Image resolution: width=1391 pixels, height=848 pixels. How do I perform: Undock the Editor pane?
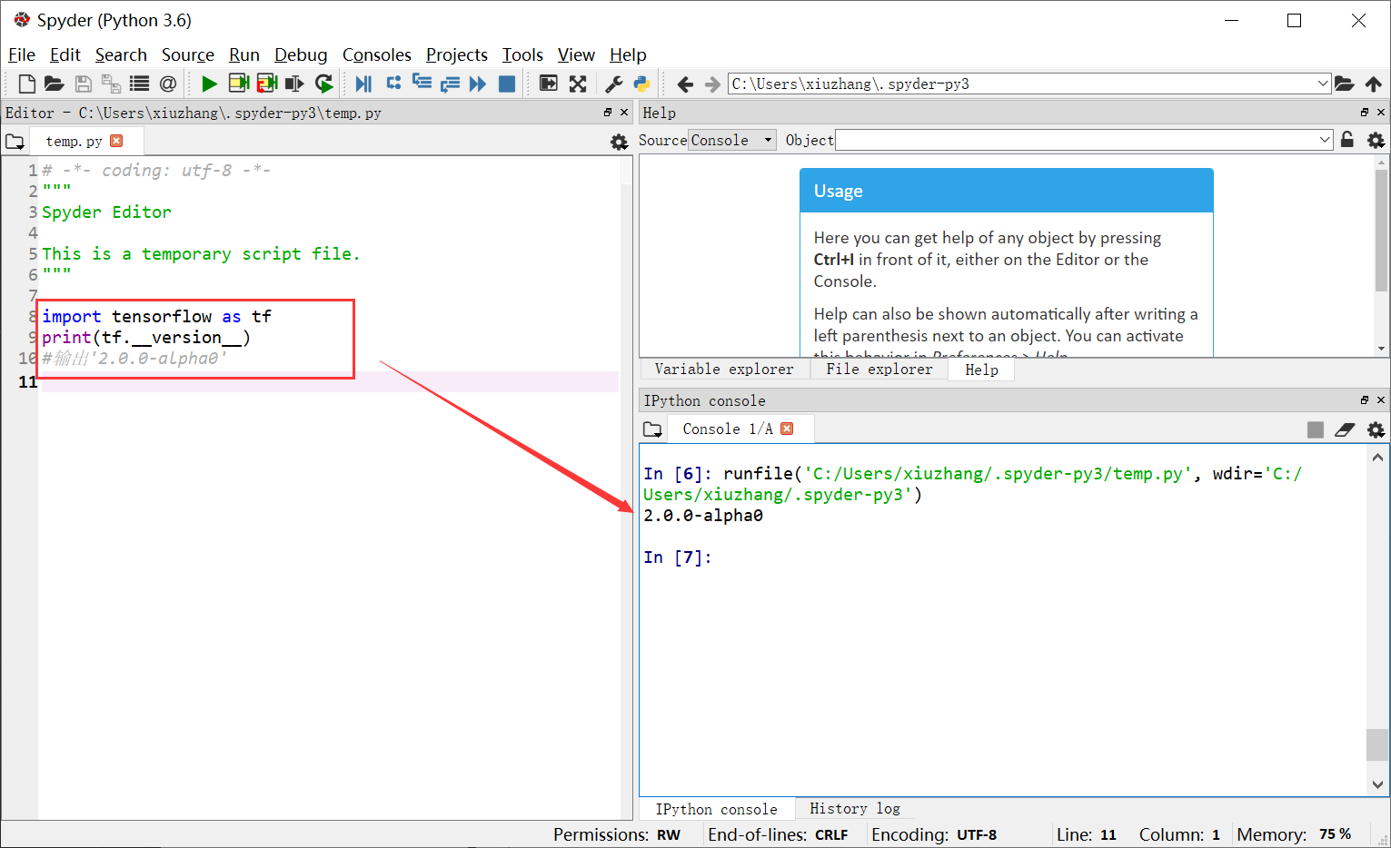(608, 113)
